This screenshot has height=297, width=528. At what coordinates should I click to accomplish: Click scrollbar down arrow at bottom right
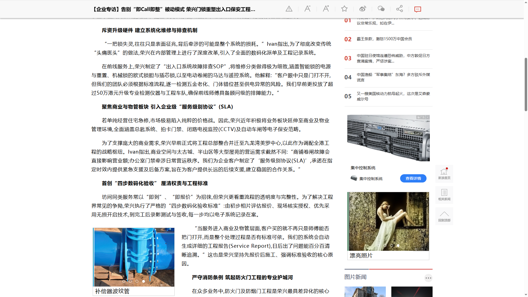pyautogui.click(x=526, y=295)
